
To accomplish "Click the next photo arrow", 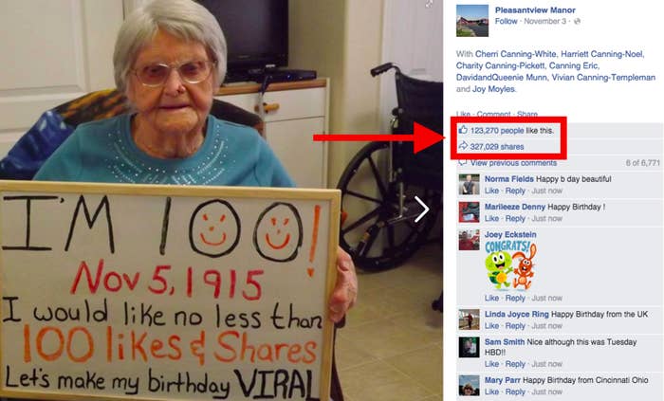I will pyautogui.click(x=421, y=209).
